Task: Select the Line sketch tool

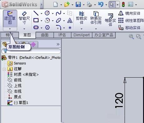Action: 36,13
